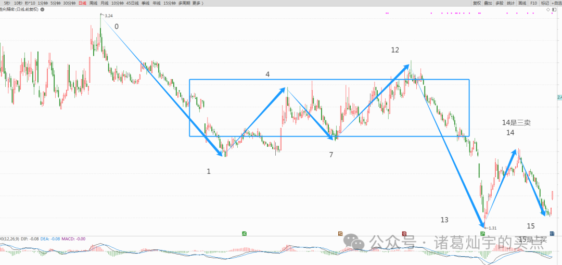Click the 3.24 high price label

[x=108, y=16]
